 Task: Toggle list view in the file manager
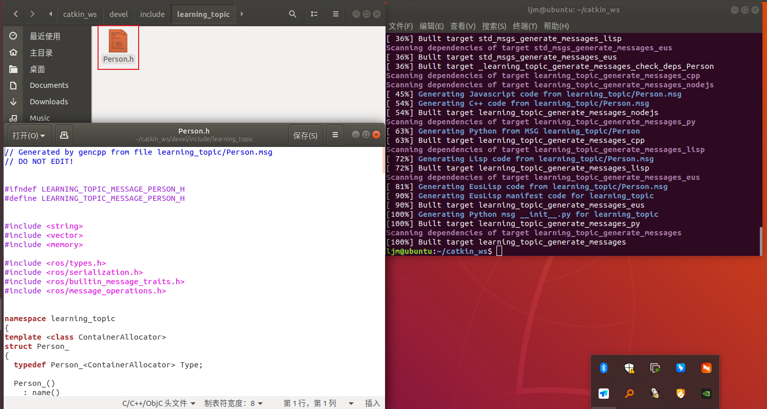(314, 14)
